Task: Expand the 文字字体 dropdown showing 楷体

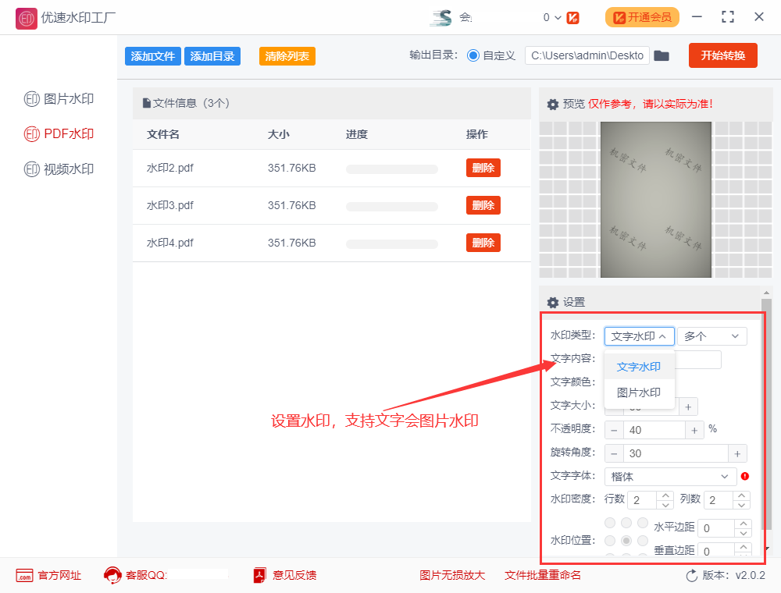Action: coord(669,476)
